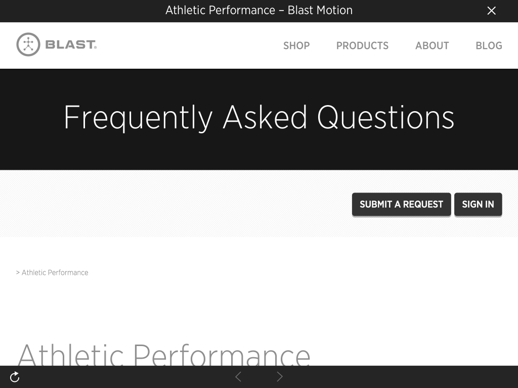This screenshot has width=518, height=388.
Task: Open the PRODUCTS menu item
Action: [362, 45]
